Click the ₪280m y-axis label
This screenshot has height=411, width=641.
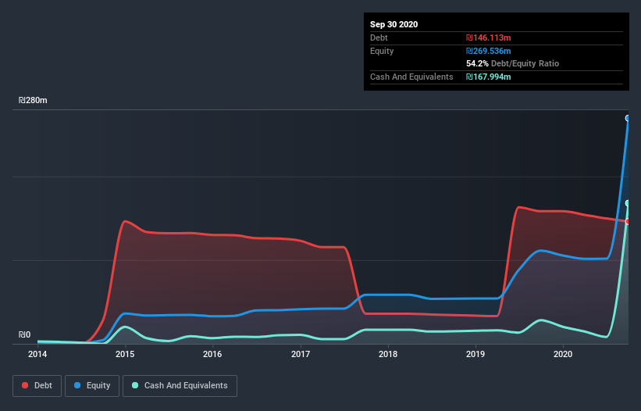tap(33, 100)
